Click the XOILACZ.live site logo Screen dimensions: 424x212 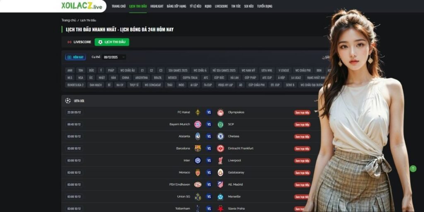82,6
